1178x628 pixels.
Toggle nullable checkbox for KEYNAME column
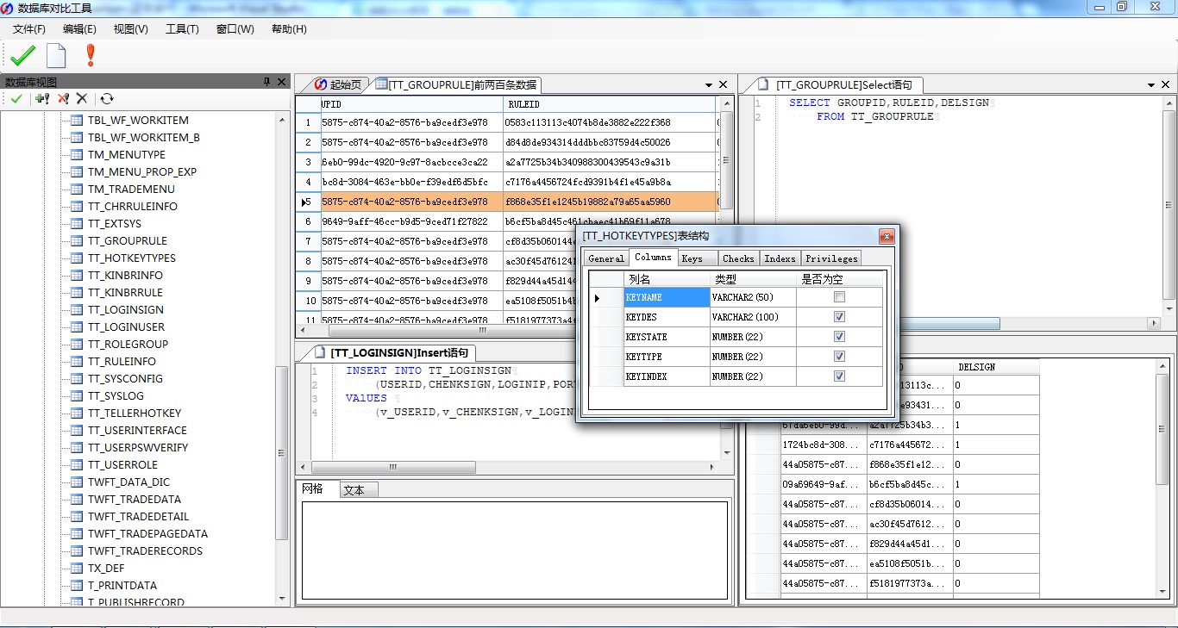pyautogui.click(x=839, y=297)
